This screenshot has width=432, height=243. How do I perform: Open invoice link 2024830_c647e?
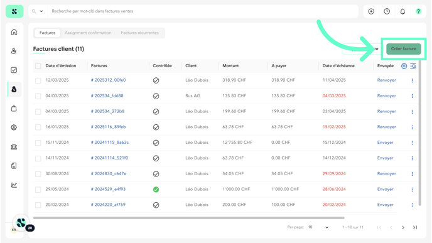click(109, 174)
